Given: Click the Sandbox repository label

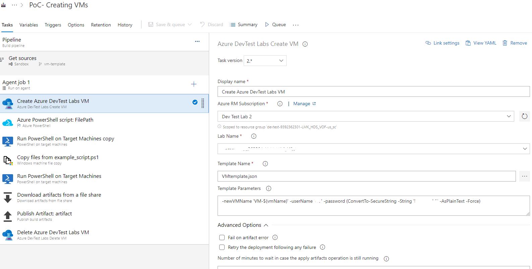Looking at the screenshot, I should point(21,64).
